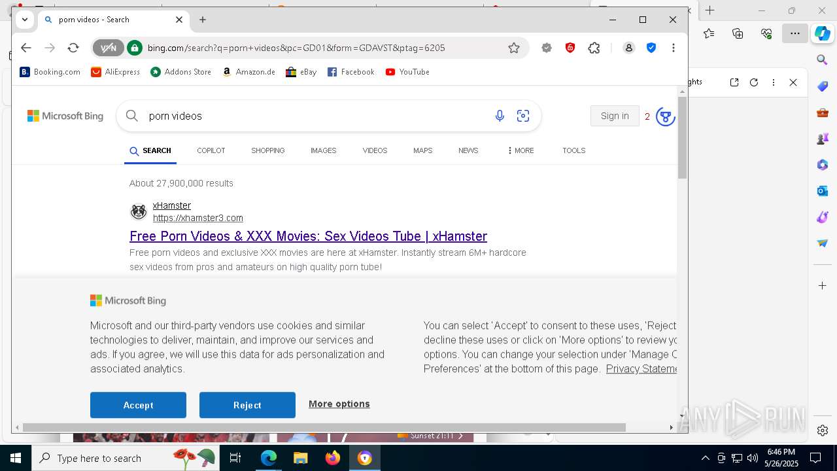This screenshot has height=471, width=837.
Task: Close the 'porn videos - Search' tab
Action: [x=179, y=20]
